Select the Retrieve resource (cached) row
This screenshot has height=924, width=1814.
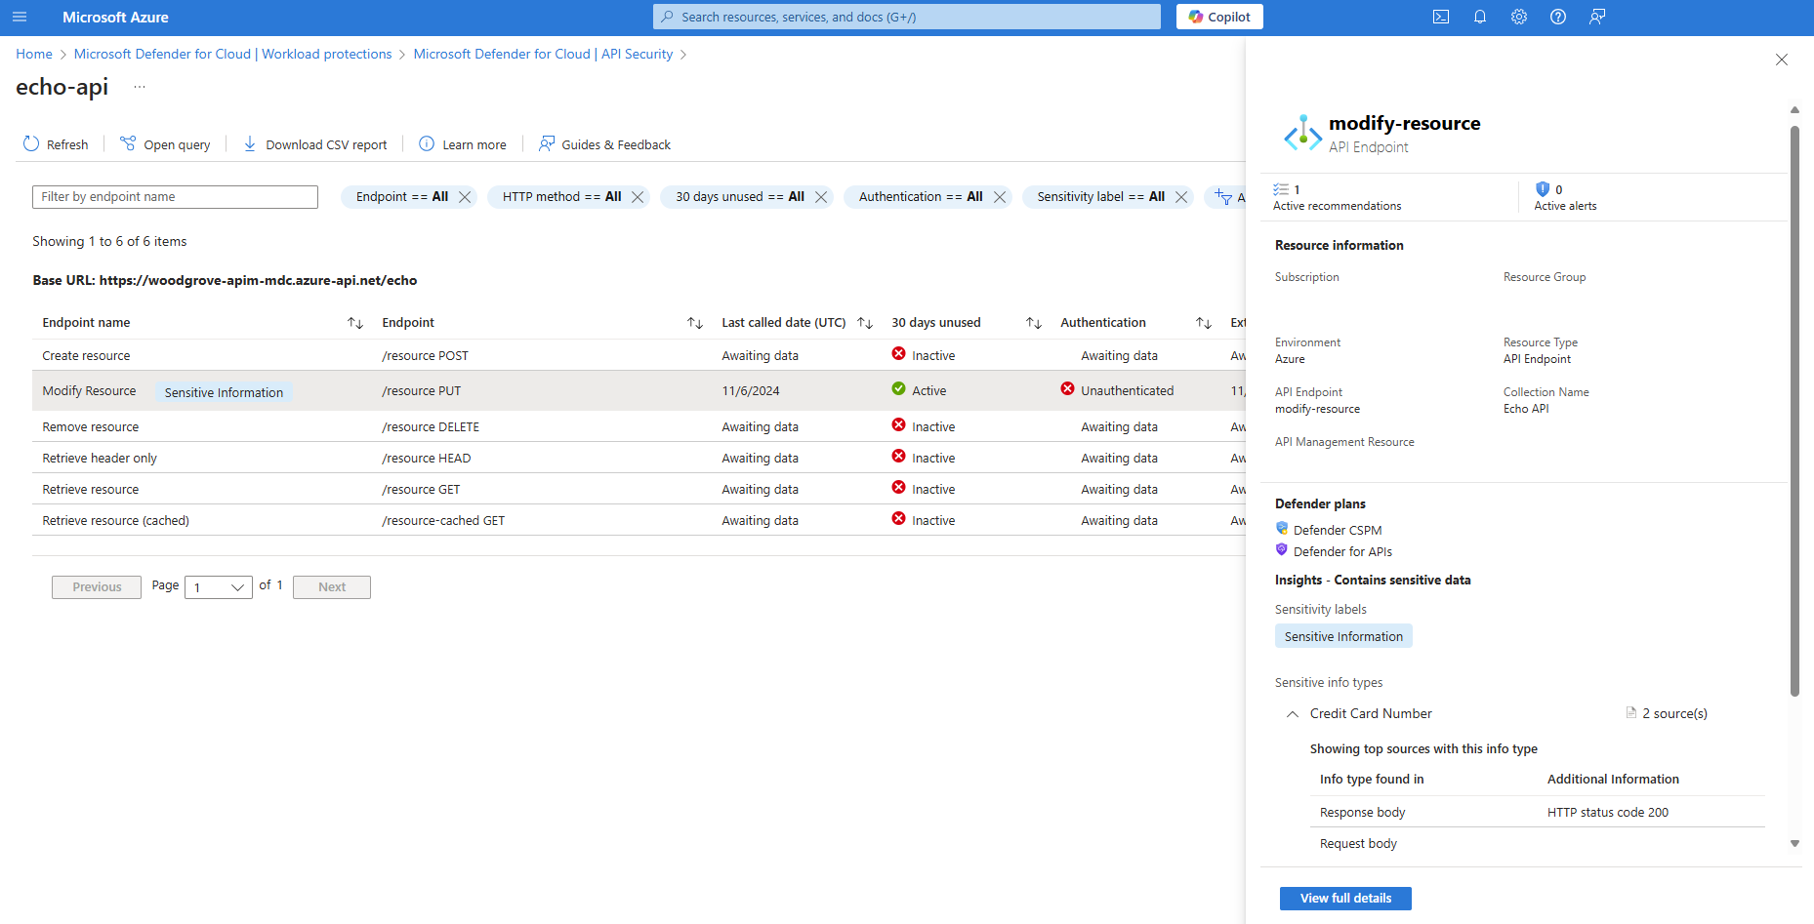click(639, 521)
